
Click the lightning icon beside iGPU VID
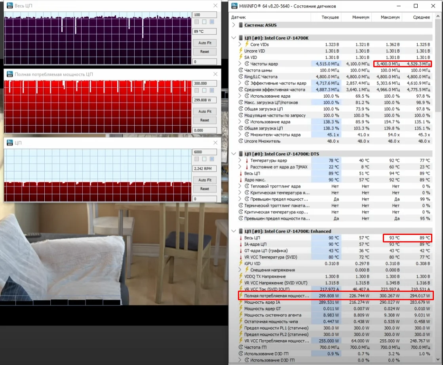click(241, 263)
